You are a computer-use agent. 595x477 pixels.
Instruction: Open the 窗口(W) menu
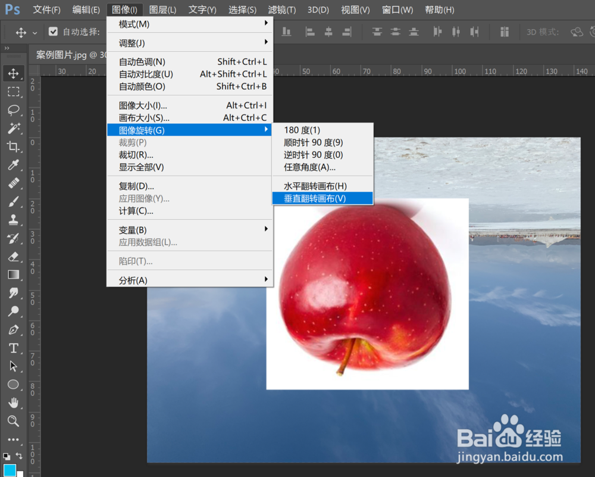coord(397,10)
